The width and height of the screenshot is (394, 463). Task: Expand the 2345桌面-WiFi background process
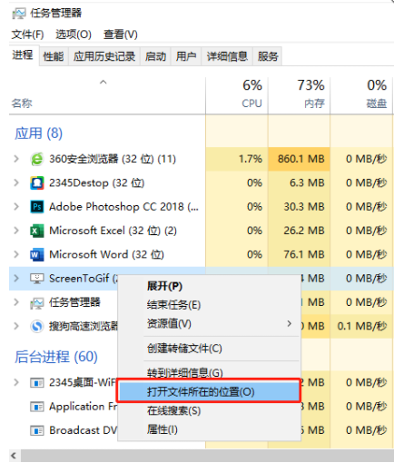pyautogui.click(x=16, y=383)
